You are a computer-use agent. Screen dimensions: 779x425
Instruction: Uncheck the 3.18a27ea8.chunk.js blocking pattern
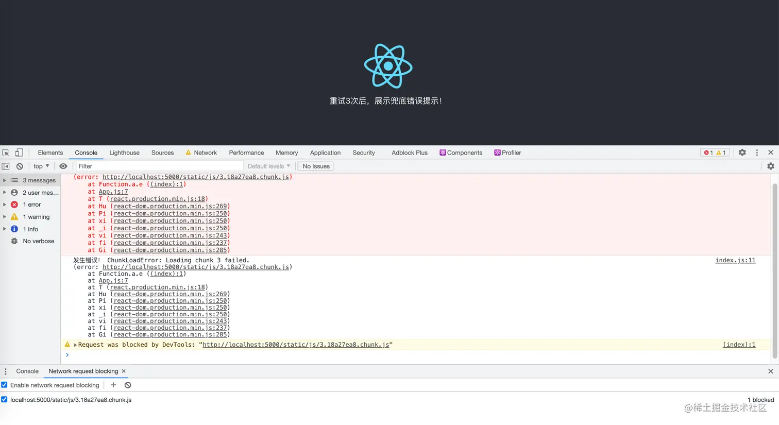pos(4,399)
